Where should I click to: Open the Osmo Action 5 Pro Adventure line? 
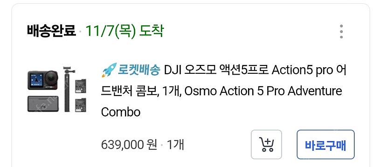263,91
